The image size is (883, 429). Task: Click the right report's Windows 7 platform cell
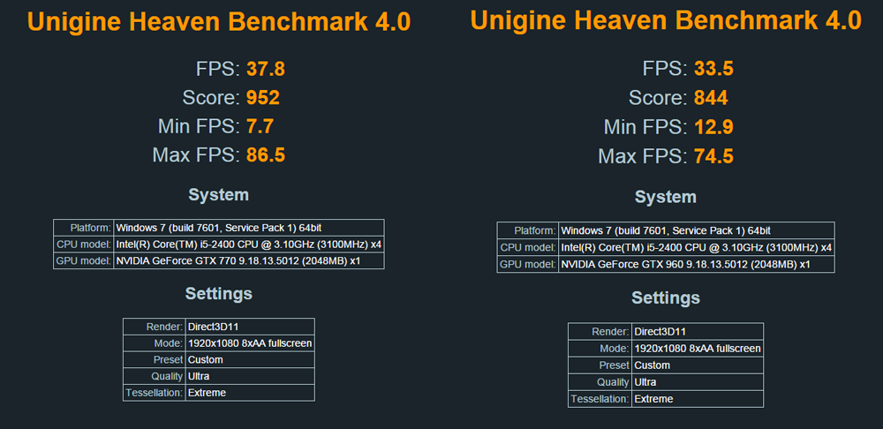click(x=697, y=230)
